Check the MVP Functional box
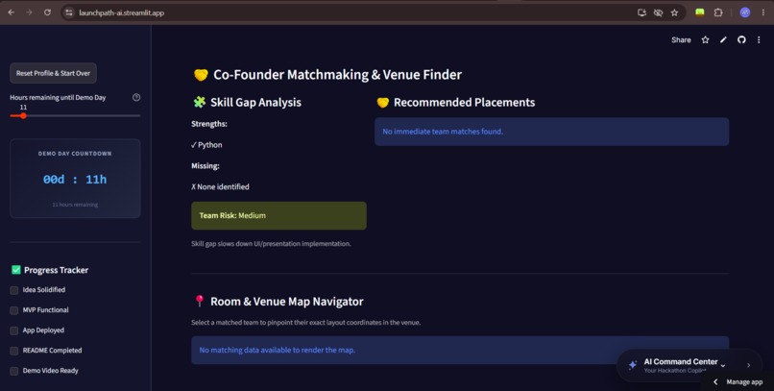Viewport: 774px width, 391px height. (x=14, y=310)
